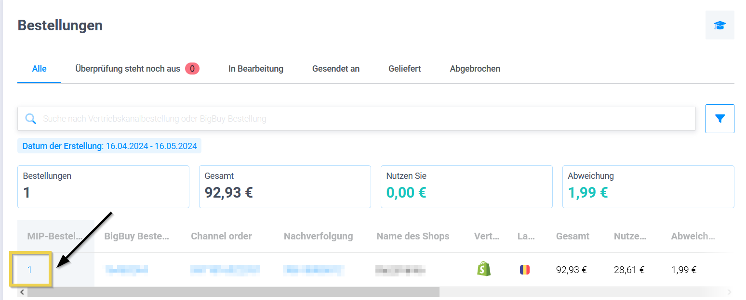Click the Romania flag icon

pos(524,270)
